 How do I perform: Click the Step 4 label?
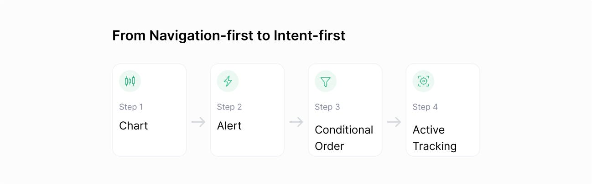(425, 107)
